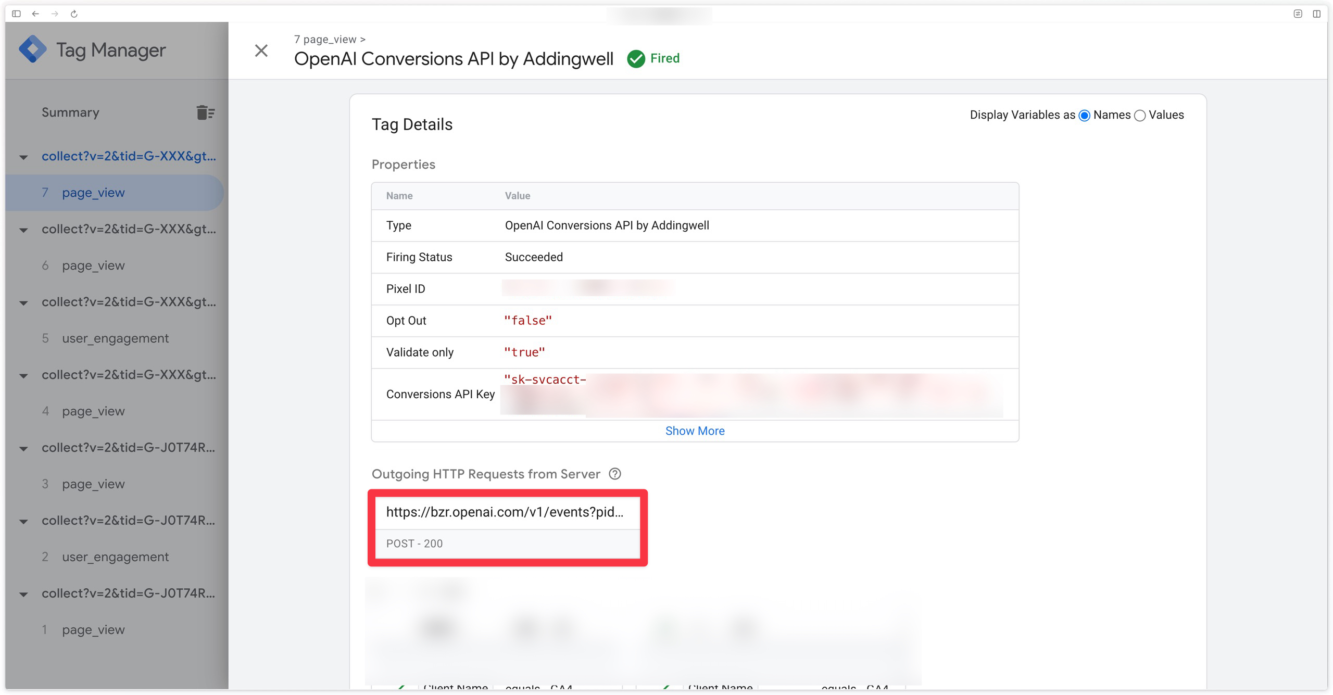
Task: Open the Summary view in sidebar
Action: (70, 112)
